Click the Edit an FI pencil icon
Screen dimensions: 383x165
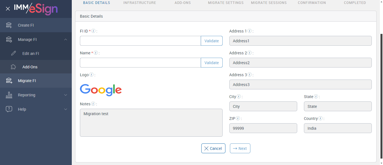pyautogui.click(x=13, y=53)
